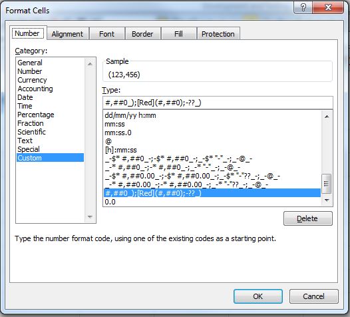The image size is (350, 317).
Task: Confirm with the OK button
Action: click(x=258, y=296)
